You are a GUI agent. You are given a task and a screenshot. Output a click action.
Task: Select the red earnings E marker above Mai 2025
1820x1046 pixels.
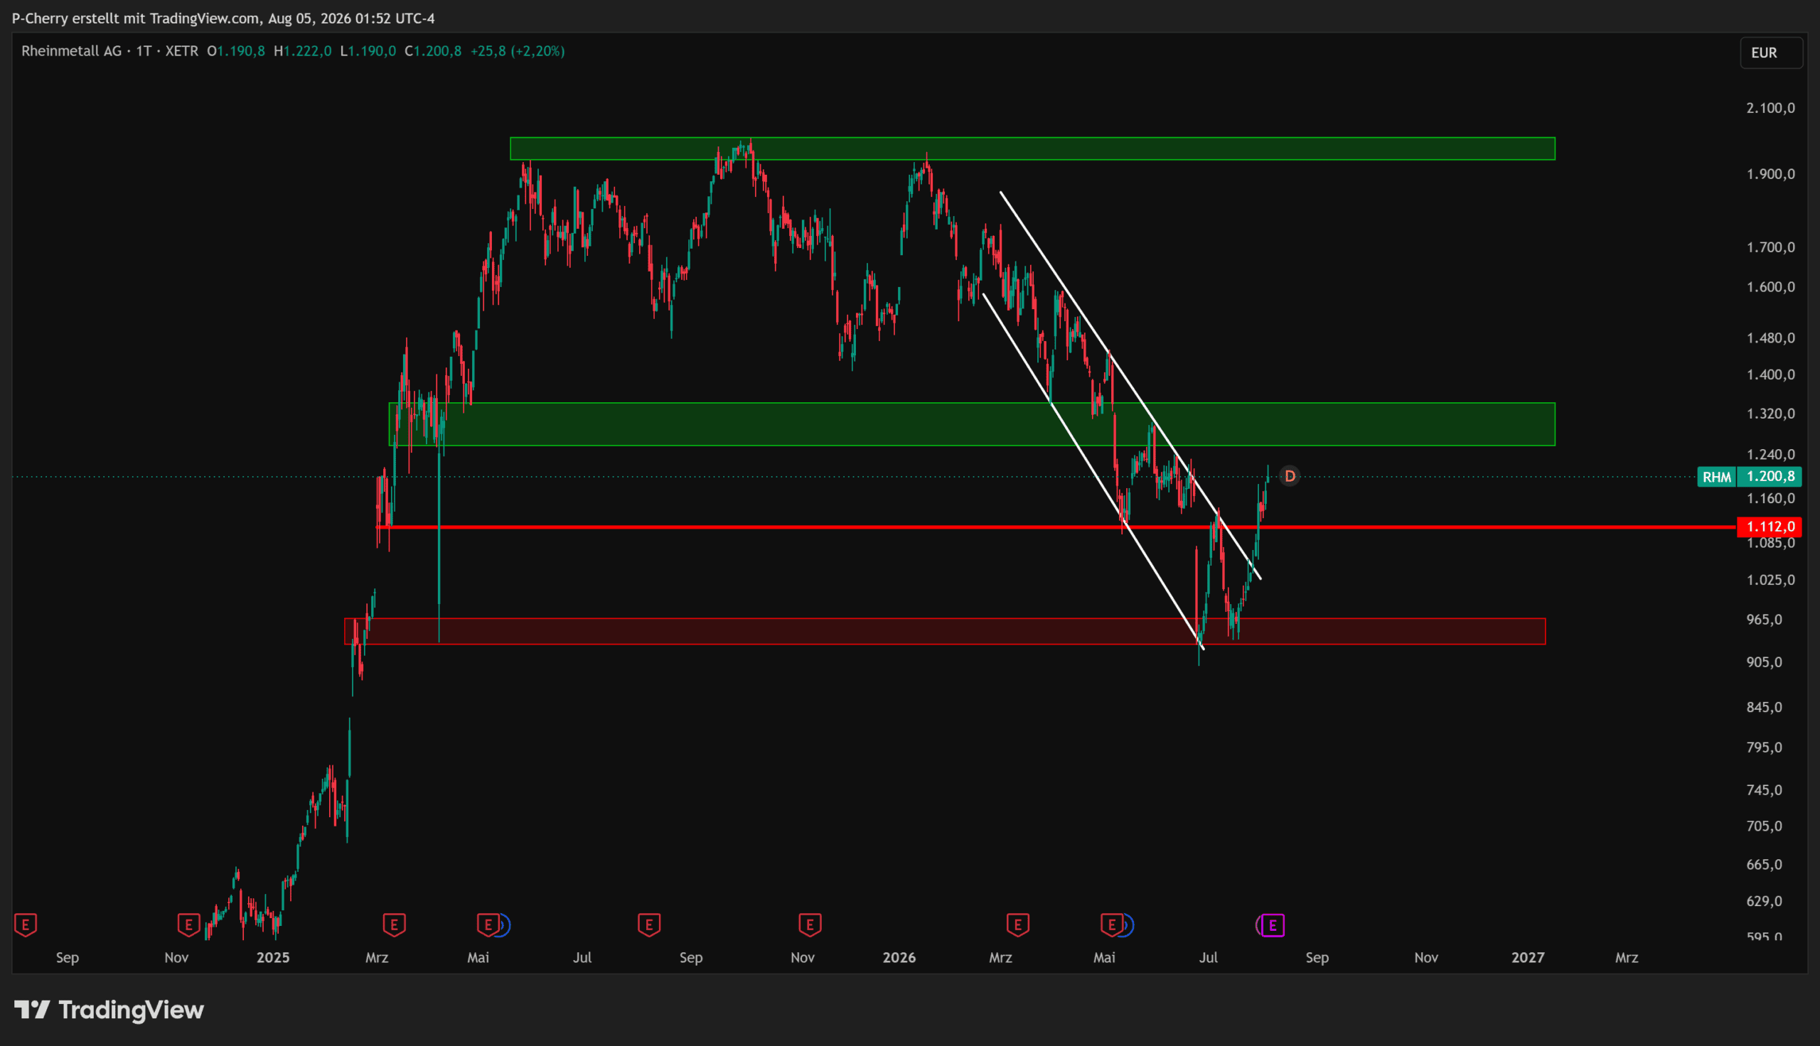click(x=488, y=924)
